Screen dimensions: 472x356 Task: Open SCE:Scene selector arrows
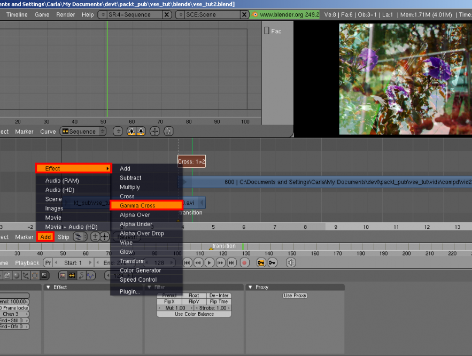tap(181, 14)
